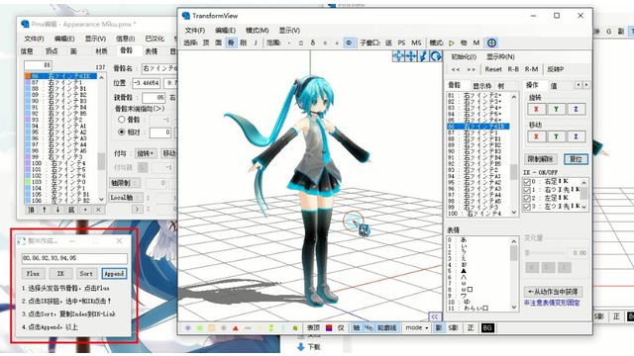Move bone to top with 顶 button in Pmx editor

[31, 210]
